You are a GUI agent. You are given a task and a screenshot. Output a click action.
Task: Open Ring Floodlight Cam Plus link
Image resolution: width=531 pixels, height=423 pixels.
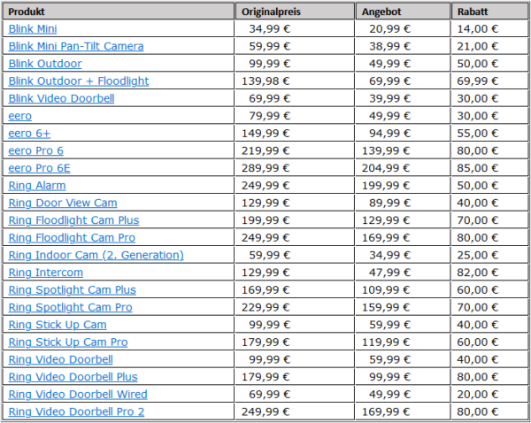pos(73,220)
